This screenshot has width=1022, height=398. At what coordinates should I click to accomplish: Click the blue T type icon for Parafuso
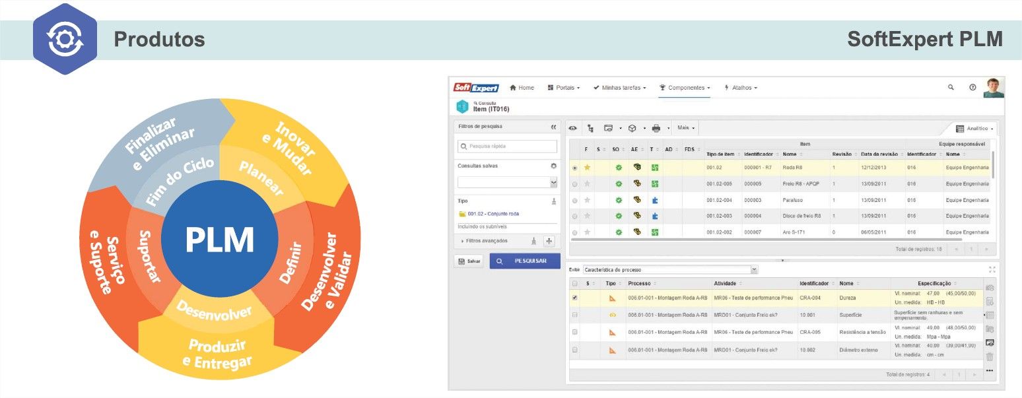click(655, 200)
